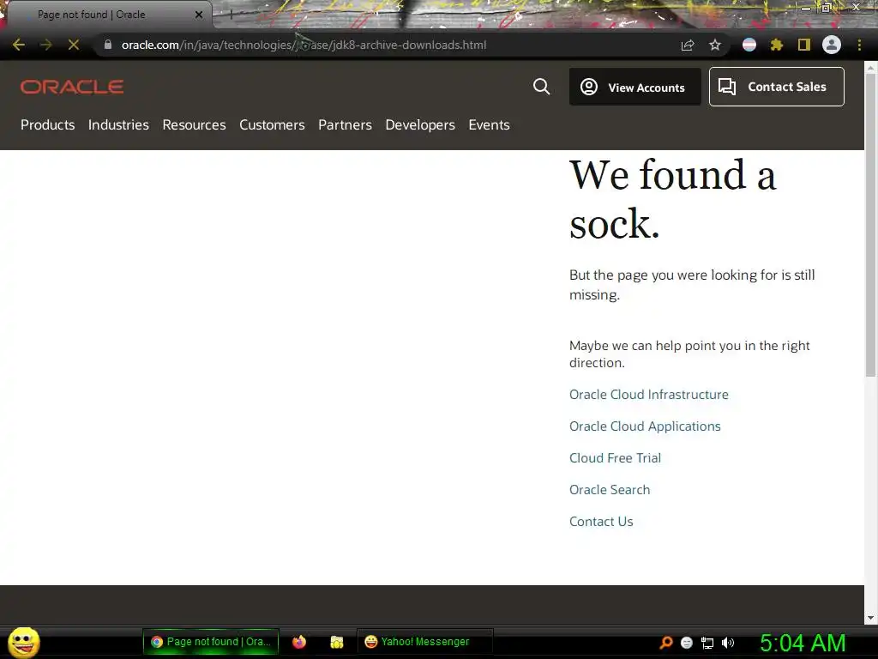The image size is (878, 659).
Task: Share this page via share icon
Action: 688,45
